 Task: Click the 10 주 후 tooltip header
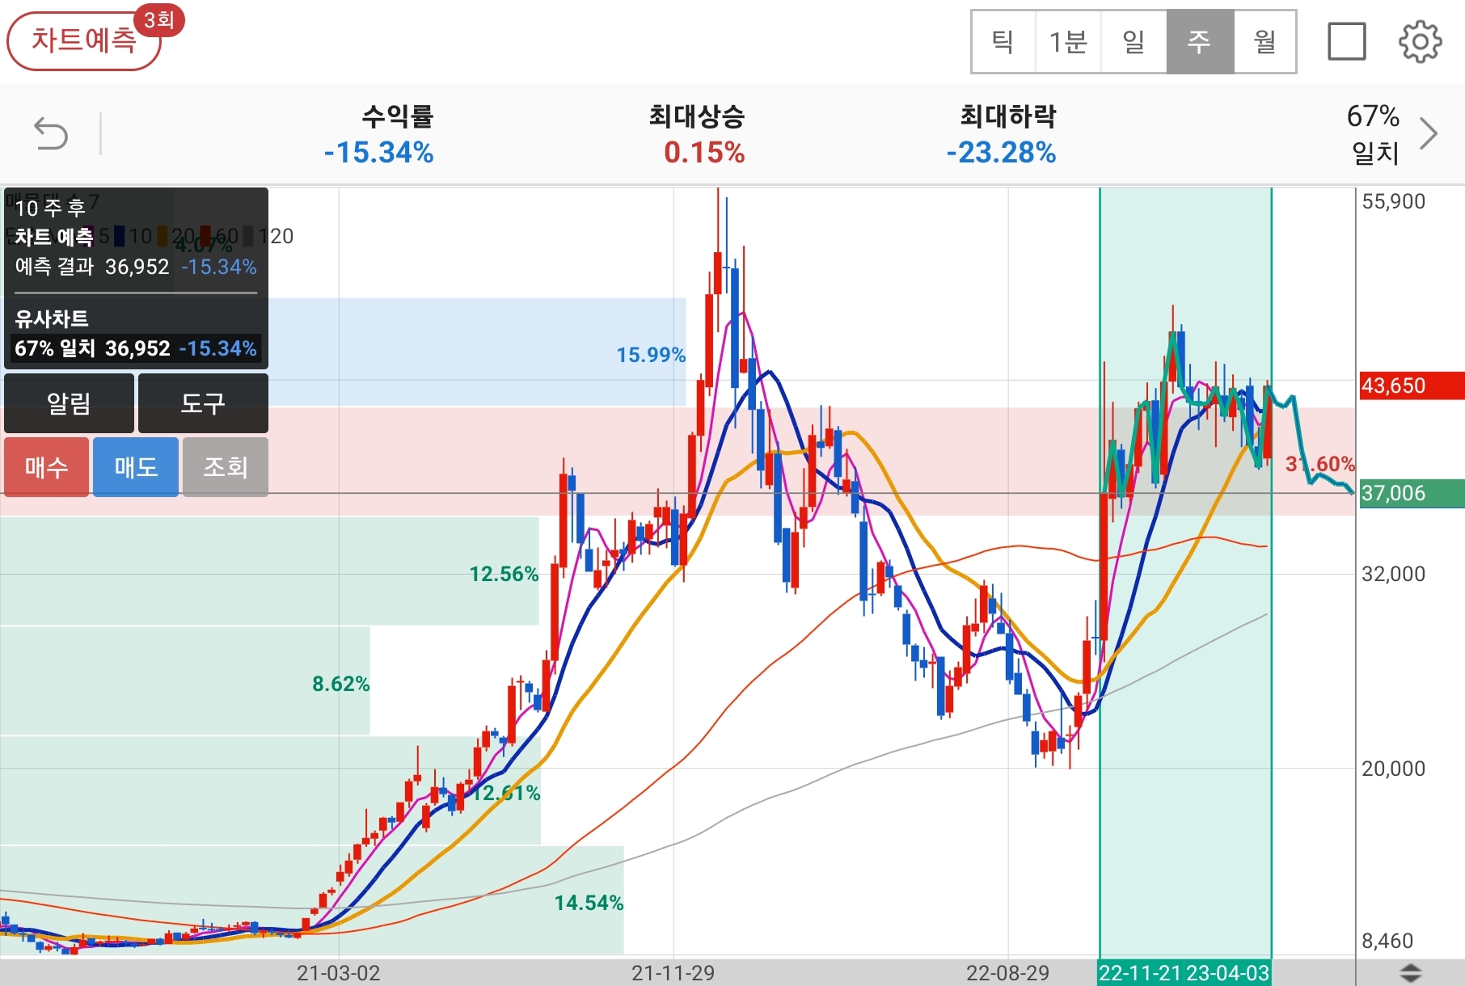click(50, 208)
